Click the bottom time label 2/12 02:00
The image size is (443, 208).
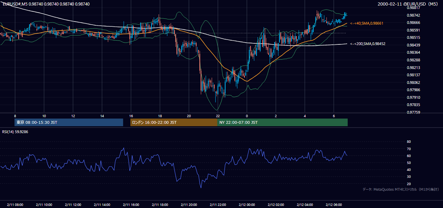276,205
